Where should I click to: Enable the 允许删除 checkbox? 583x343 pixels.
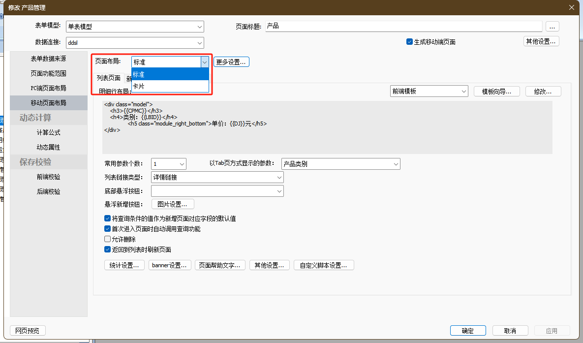click(108, 239)
